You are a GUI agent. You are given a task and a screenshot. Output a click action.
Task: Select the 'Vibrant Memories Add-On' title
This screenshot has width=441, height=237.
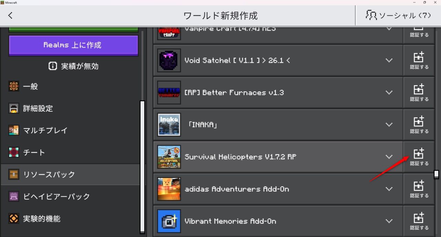[230, 221]
